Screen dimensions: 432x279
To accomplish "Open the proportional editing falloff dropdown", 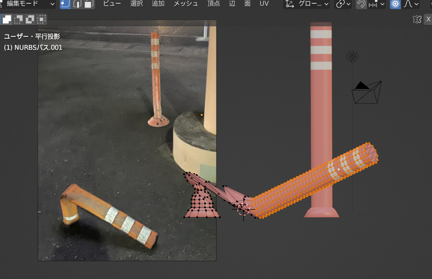I will (411, 4).
